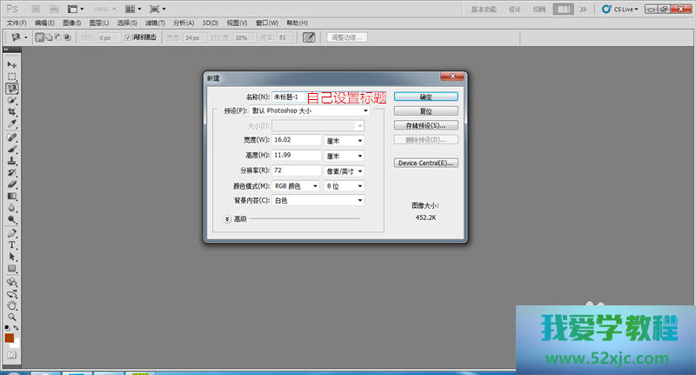
Task: Open the 颜色模式 RGB color dropdown
Action: [x=294, y=185]
